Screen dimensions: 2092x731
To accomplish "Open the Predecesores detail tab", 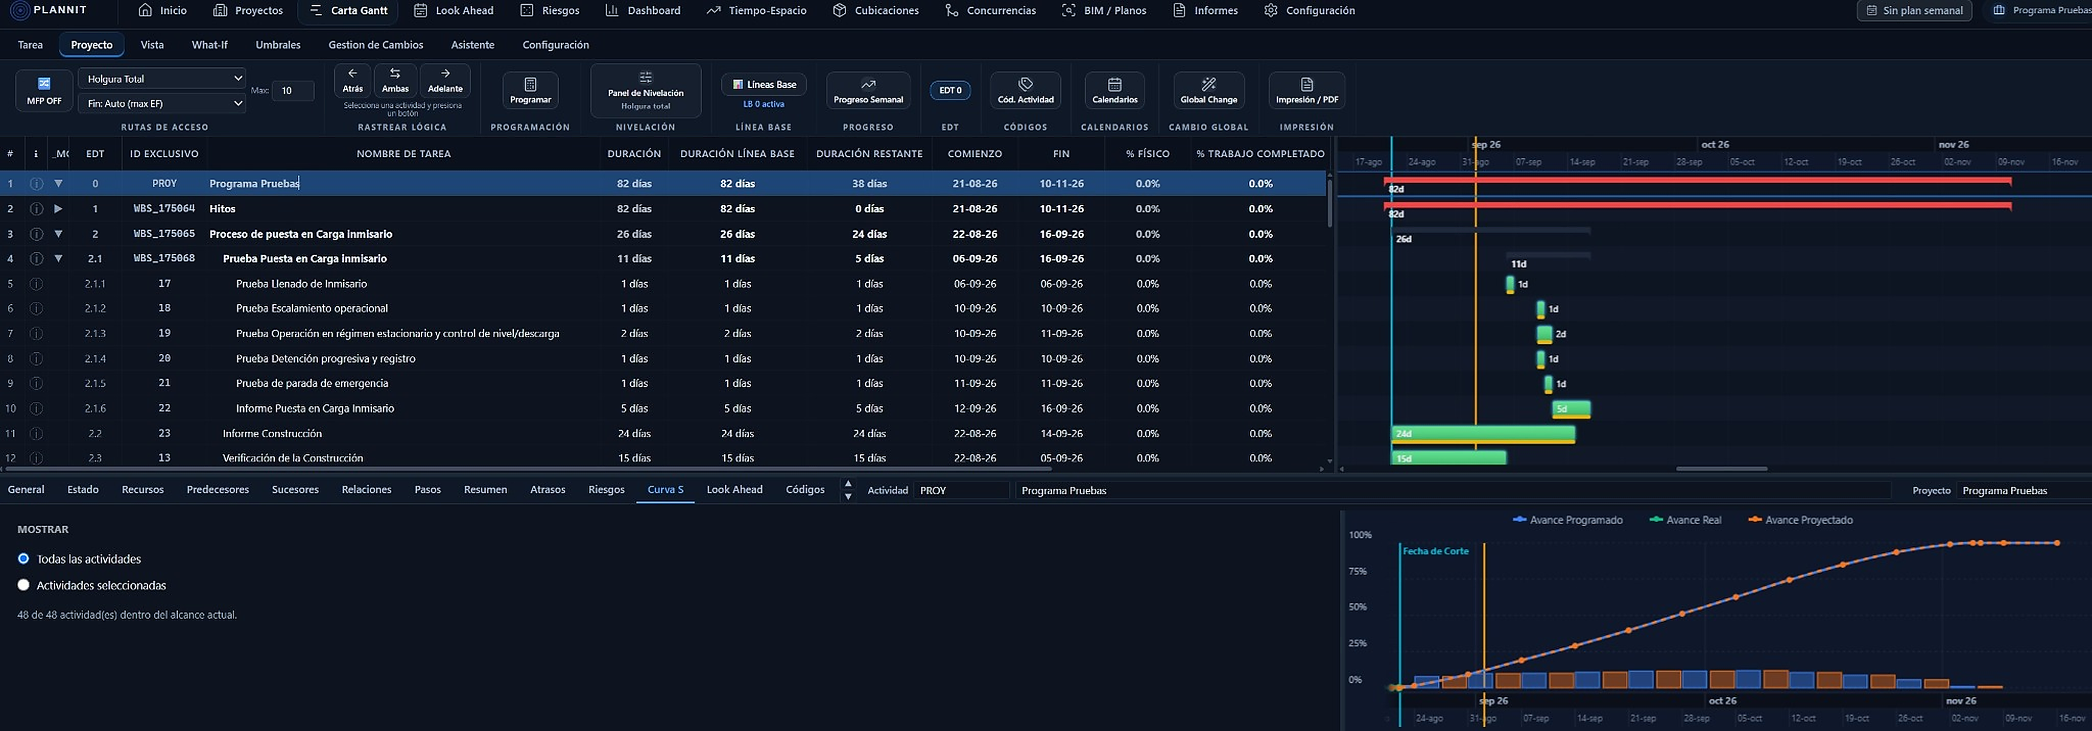I will coord(218,489).
